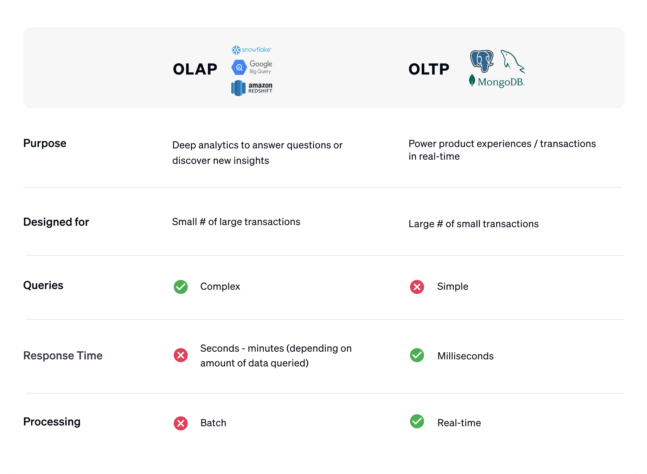The image size is (647, 474).
Task: Click the Processing row label
Action: tap(52, 422)
